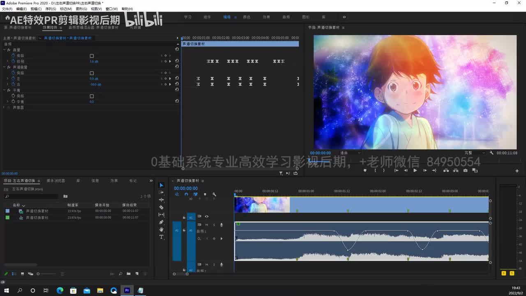Toggle timeline snap magnet icon
Viewport: 526px width, 296px height.
coord(186,194)
